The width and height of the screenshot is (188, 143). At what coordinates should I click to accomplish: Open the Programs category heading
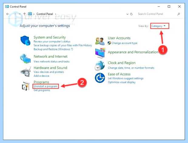pos(41,82)
